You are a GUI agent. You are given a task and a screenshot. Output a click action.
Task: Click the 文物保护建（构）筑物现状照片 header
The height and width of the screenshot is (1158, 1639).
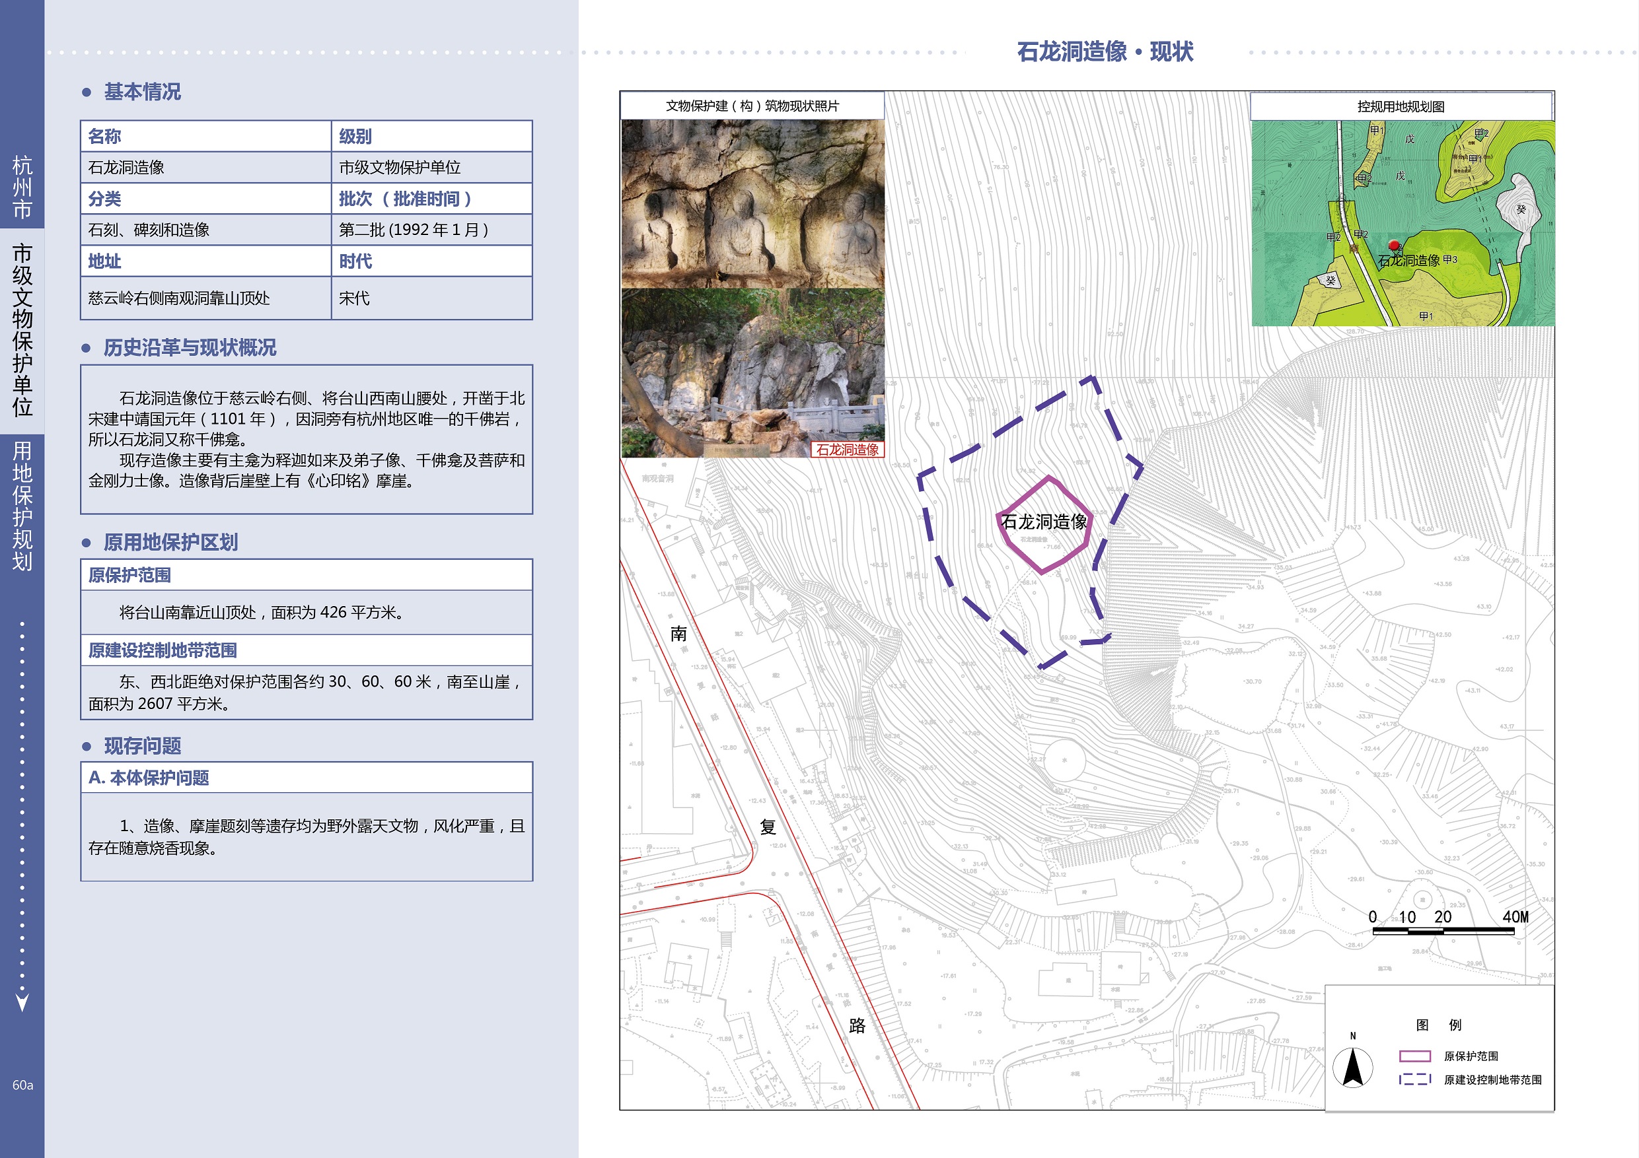(x=752, y=106)
